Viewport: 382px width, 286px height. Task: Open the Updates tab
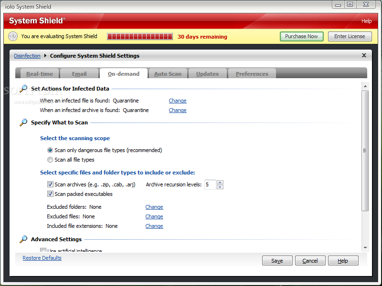click(207, 74)
